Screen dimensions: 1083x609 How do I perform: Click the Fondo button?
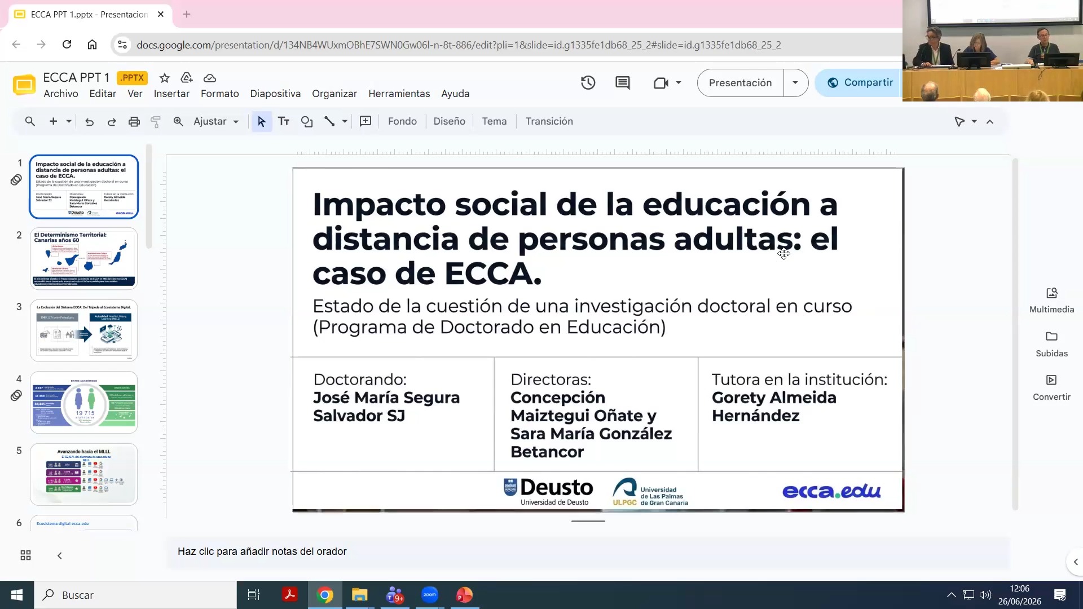pyautogui.click(x=402, y=121)
